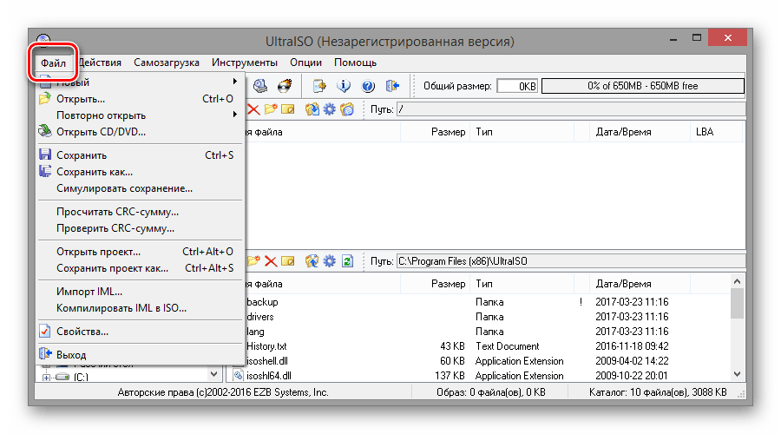The image size is (781, 434).
Task: Click the green refresh icon in lower pane toolbar
Action: [x=348, y=260]
